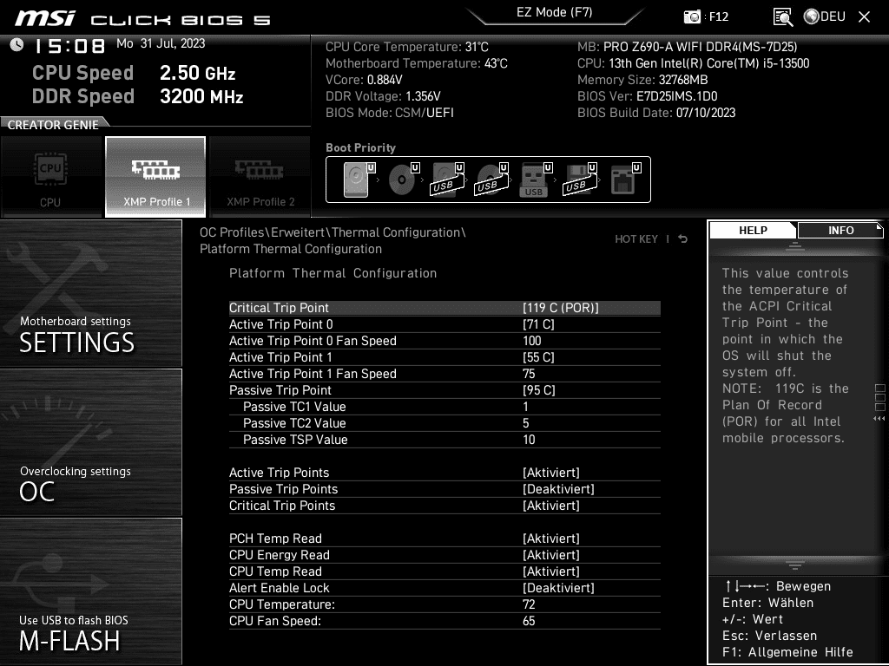The image size is (889, 666).
Task: Toggle the Passive Trip Points [Deaktiviert] setting
Action: (x=444, y=489)
